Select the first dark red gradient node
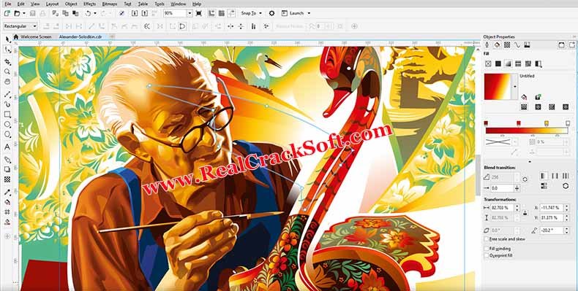Image resolution: width=578 pixels, height=291 pixels. click(486, 123)
